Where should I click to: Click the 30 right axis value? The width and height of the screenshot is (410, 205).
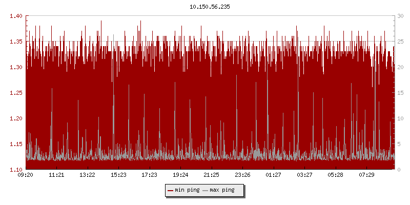(x=400, y=16)
